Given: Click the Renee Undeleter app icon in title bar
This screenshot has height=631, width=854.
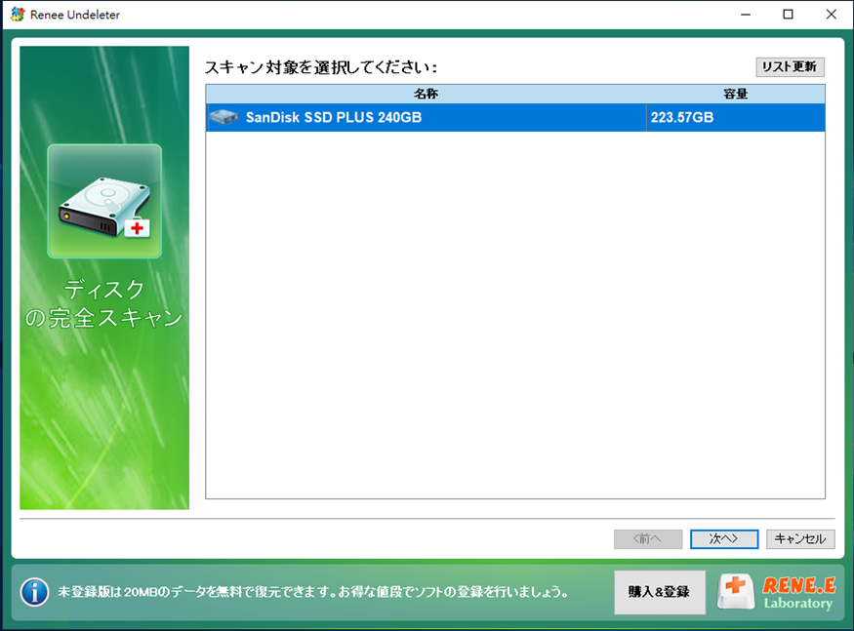Looking at the screenshot, I should click(18, 15).
